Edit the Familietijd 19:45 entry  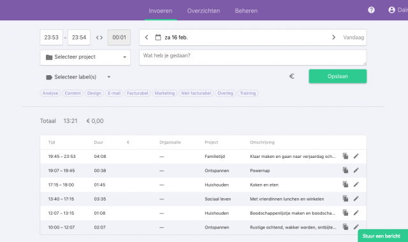[356, 156]
